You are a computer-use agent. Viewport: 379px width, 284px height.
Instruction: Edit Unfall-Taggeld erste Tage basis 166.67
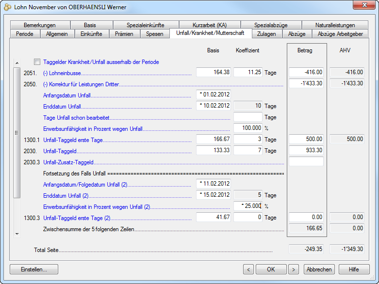pos(214,139)
